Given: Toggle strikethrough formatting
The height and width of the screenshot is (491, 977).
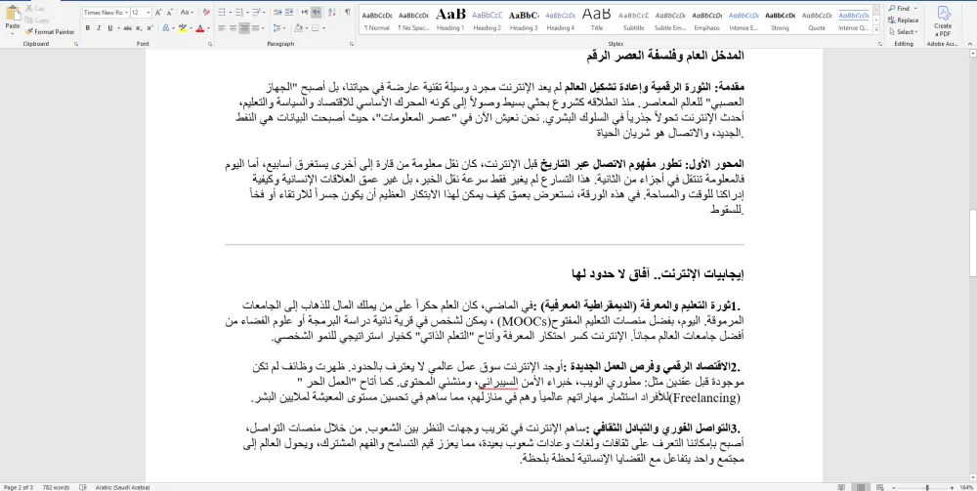Looking at the screenshot, I should pyautogui.click(x=128, y=28).
